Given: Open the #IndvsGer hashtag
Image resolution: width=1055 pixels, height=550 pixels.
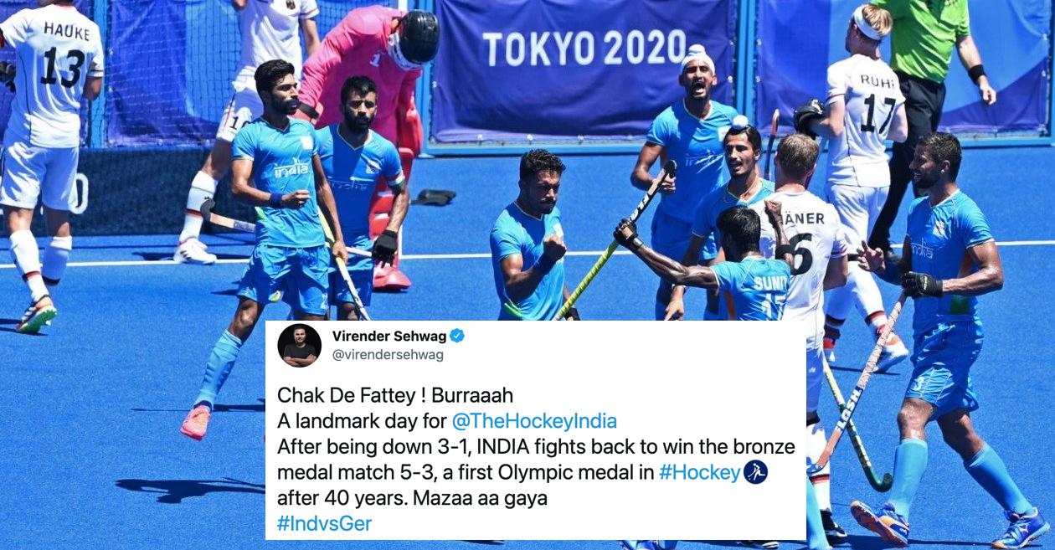Looking at the screenshot, I should [x=324, y=524].
